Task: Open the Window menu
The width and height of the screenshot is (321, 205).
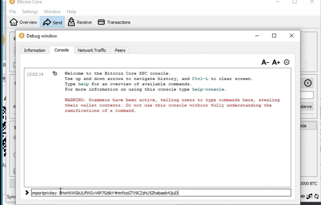Action: 52,12
